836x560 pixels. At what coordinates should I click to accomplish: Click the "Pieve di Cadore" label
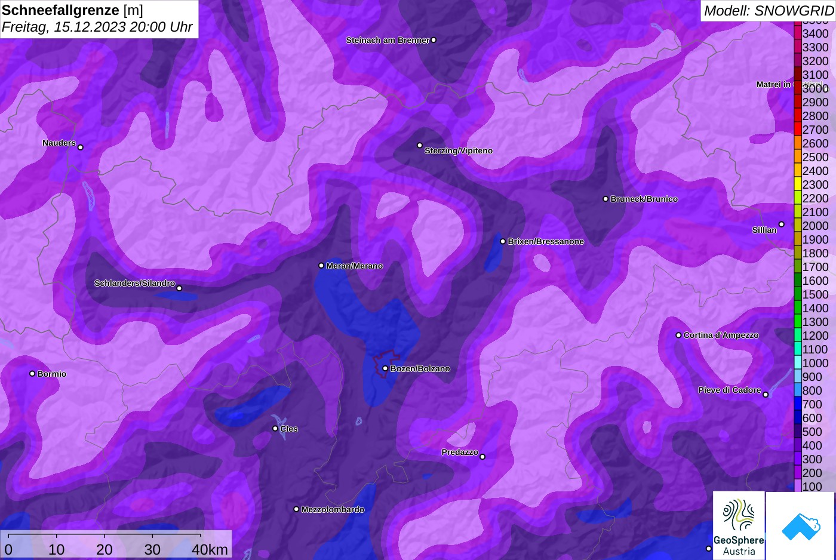pos(730,390)
